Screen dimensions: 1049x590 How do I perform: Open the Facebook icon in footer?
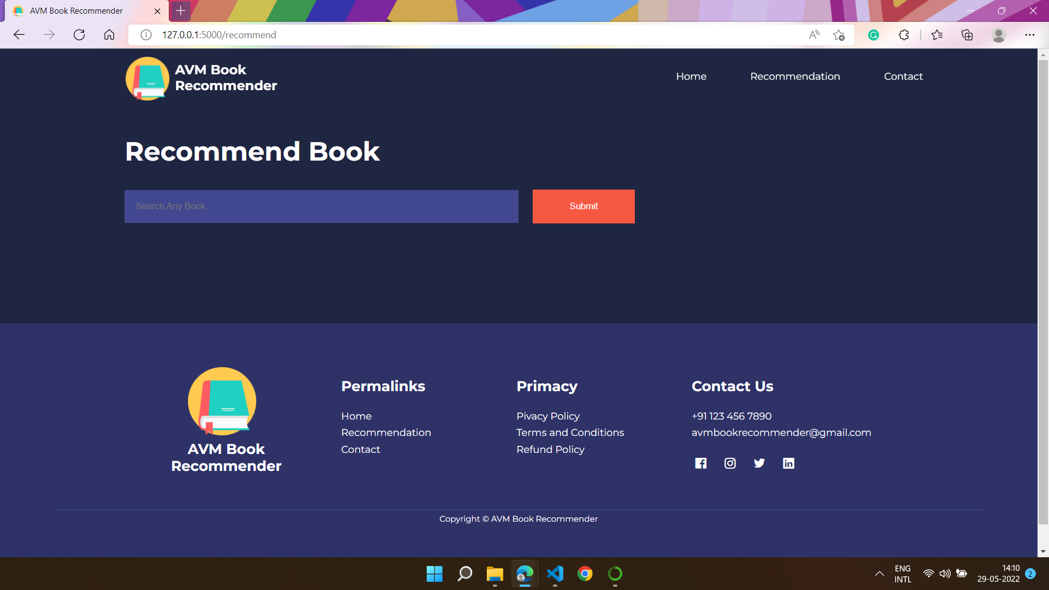(700, 463)
